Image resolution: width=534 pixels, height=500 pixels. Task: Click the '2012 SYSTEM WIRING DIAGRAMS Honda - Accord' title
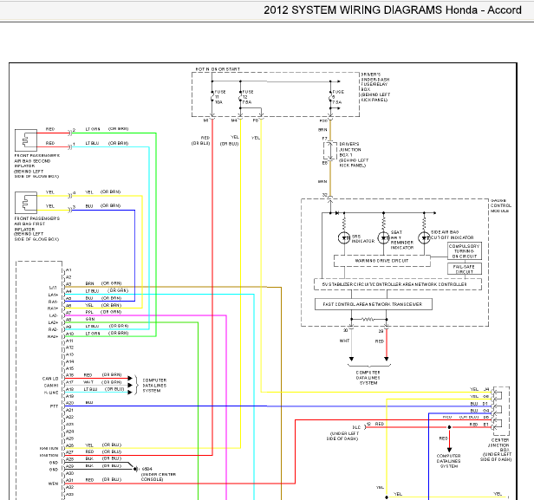[393, 10]
